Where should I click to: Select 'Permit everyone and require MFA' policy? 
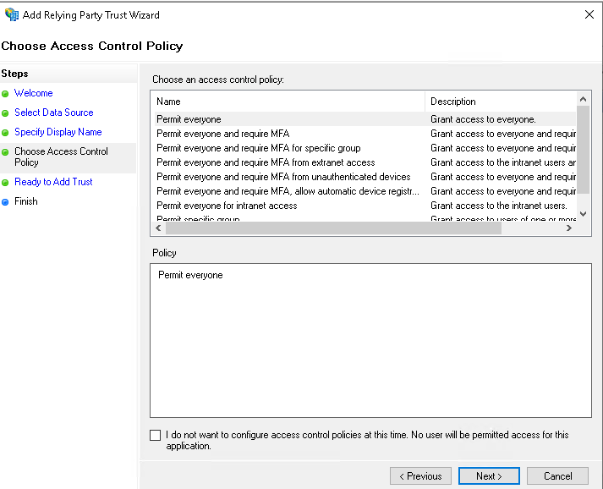[222, 134]
